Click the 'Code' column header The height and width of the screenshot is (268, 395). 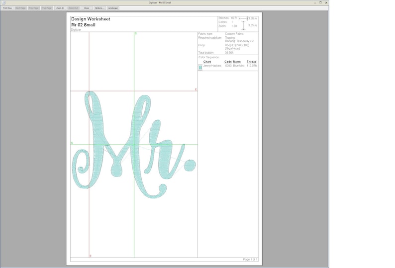pos(228,62)
